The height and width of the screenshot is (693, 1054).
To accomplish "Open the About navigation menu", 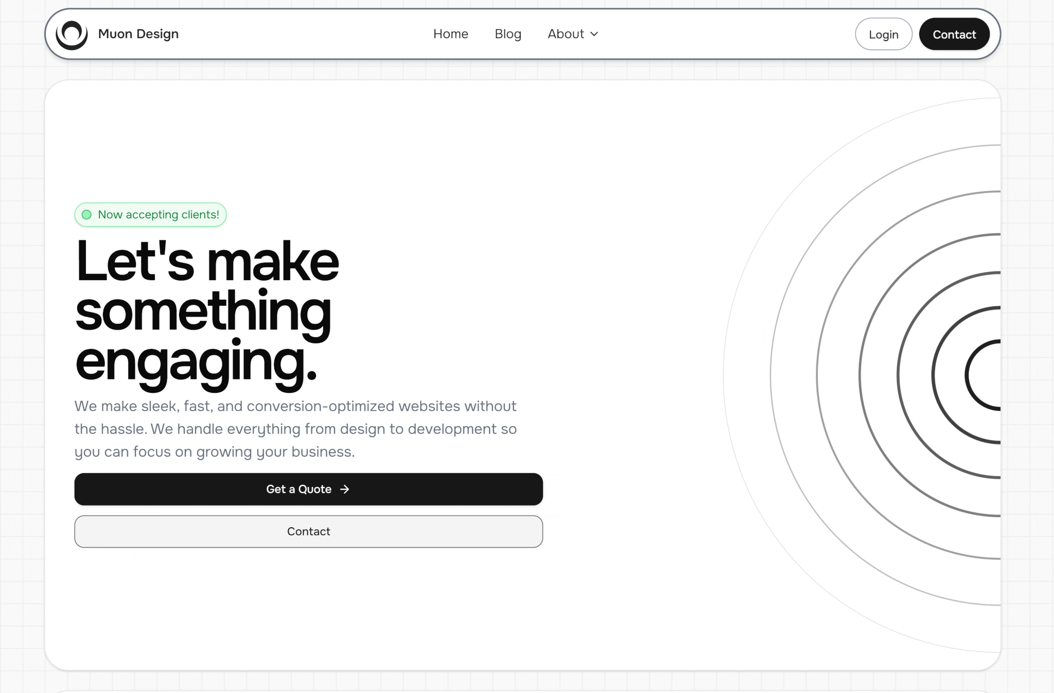I will [x=566, y=34].
